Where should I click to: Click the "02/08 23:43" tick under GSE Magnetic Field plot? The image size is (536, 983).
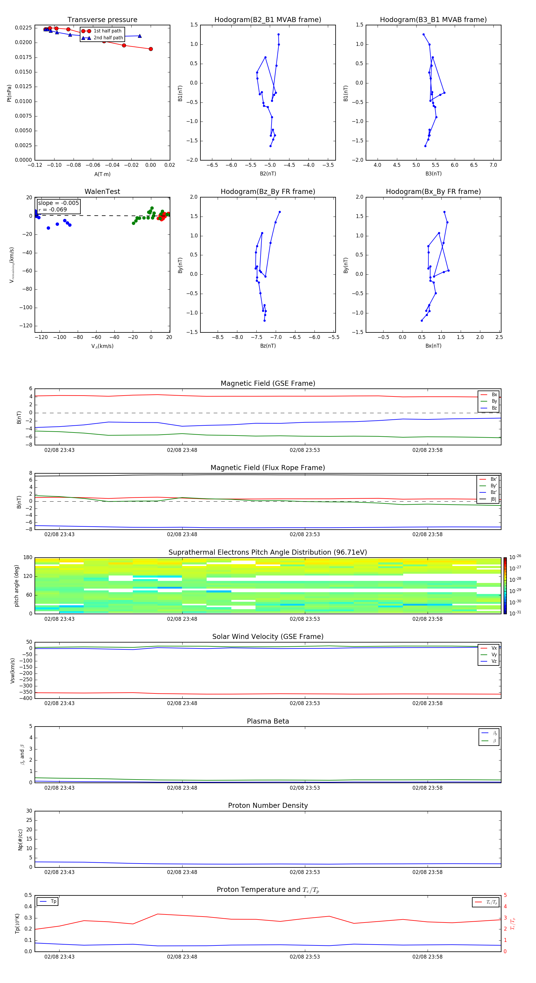click(60, 450)
